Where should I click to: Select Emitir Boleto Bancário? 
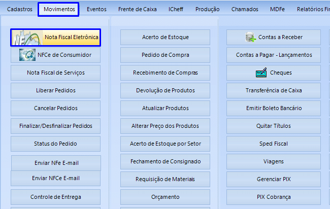pyautogui.click(x=274, y=108)
